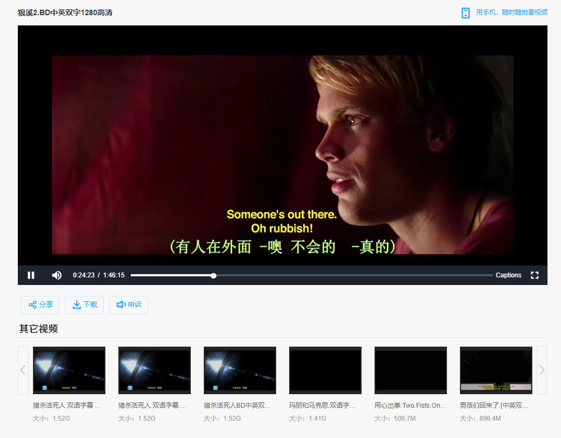Open the 玛丽和马克思 video thumbnail
Image resolution: width=561 pixels, height=438 pixels.
(325, 370)
